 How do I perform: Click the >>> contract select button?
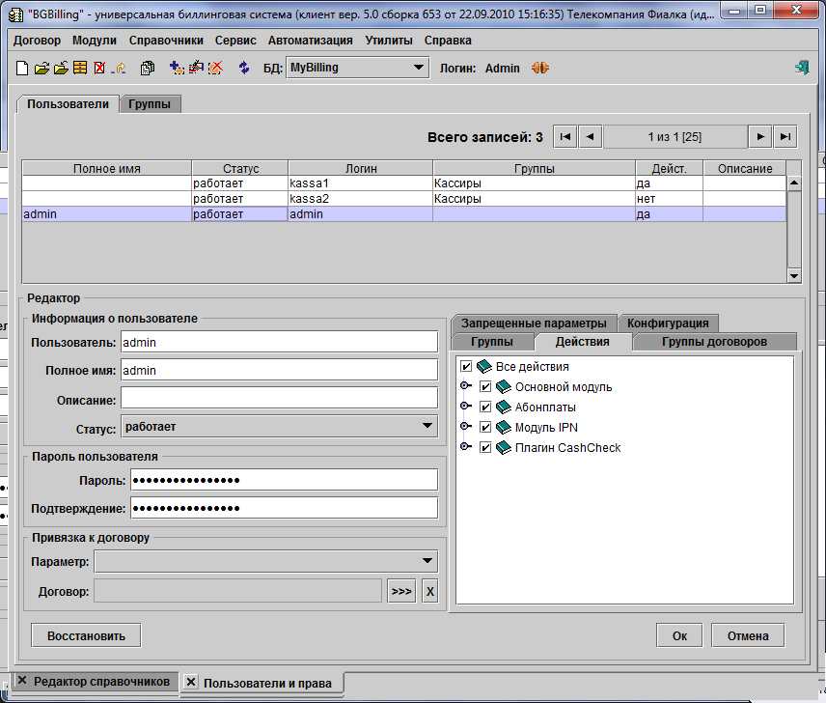401,591
